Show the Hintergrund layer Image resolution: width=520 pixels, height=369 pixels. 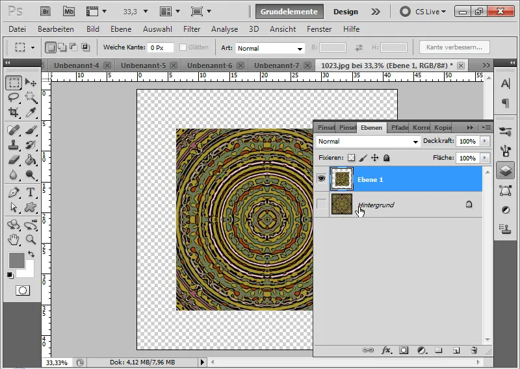click(321, 203)
